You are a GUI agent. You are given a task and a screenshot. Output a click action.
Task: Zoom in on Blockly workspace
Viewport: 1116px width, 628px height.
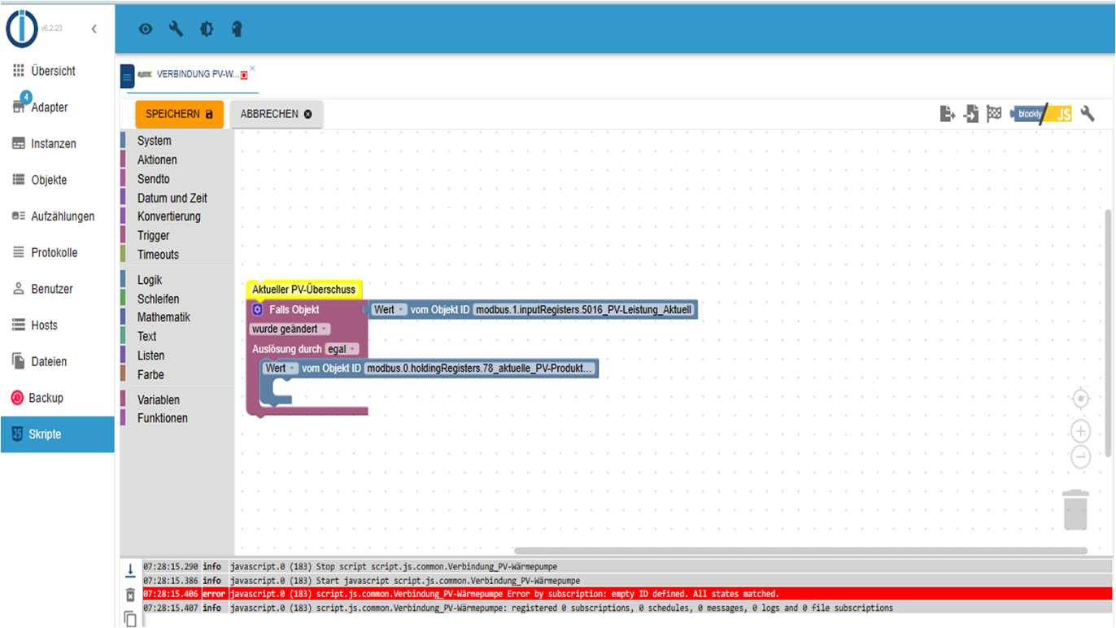click(x=1080, y=431)
